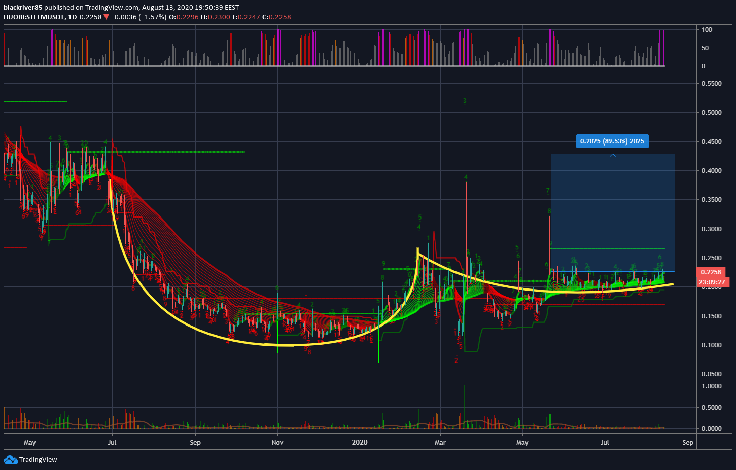Click the red down-triangle price change icon
Screen dimensions: 736x470
pyautogui.click(x=106, y=17)
